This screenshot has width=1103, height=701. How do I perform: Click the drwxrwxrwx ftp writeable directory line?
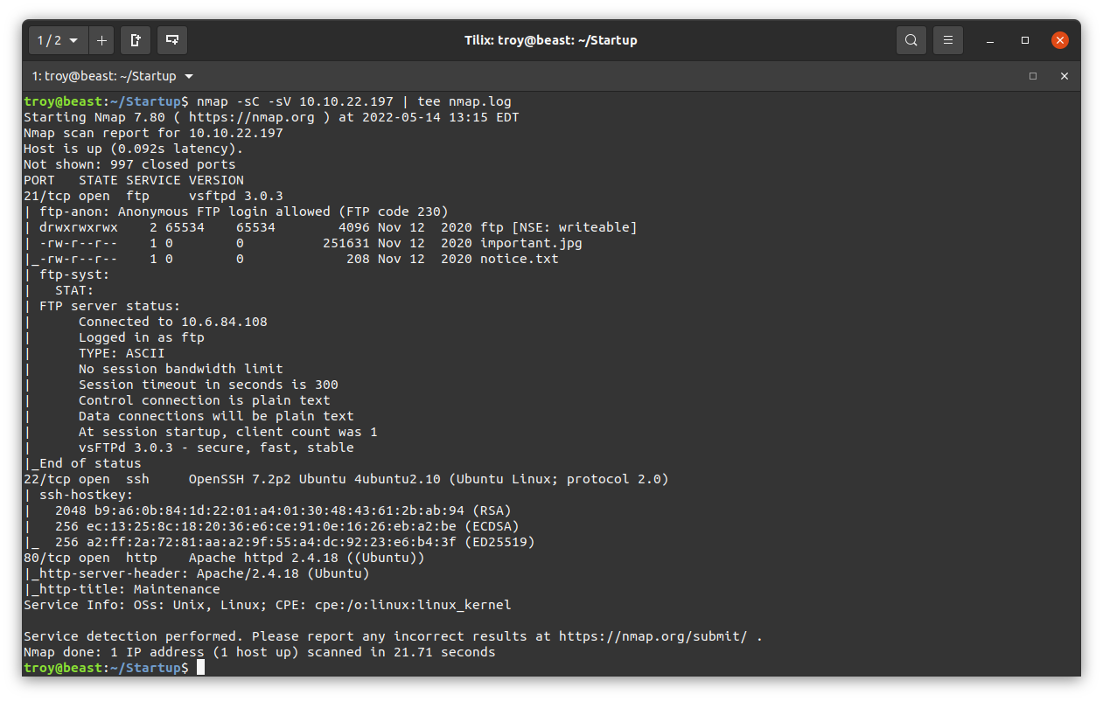coord(331,227)
